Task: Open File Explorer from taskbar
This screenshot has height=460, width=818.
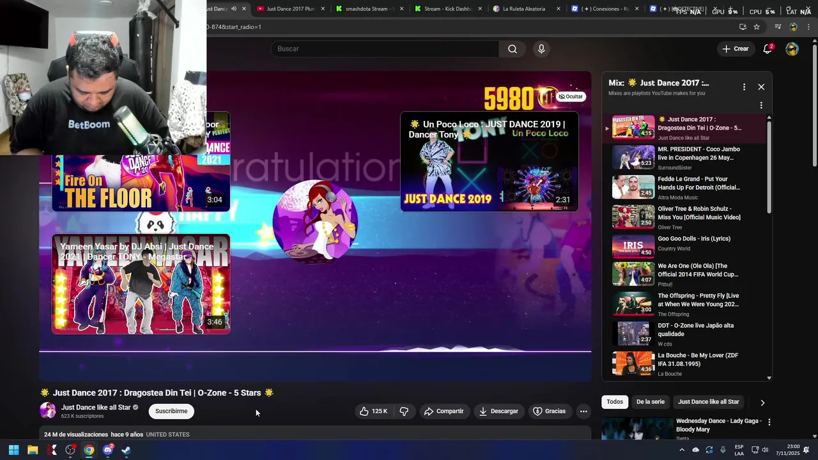Action: tap(33, 450)
